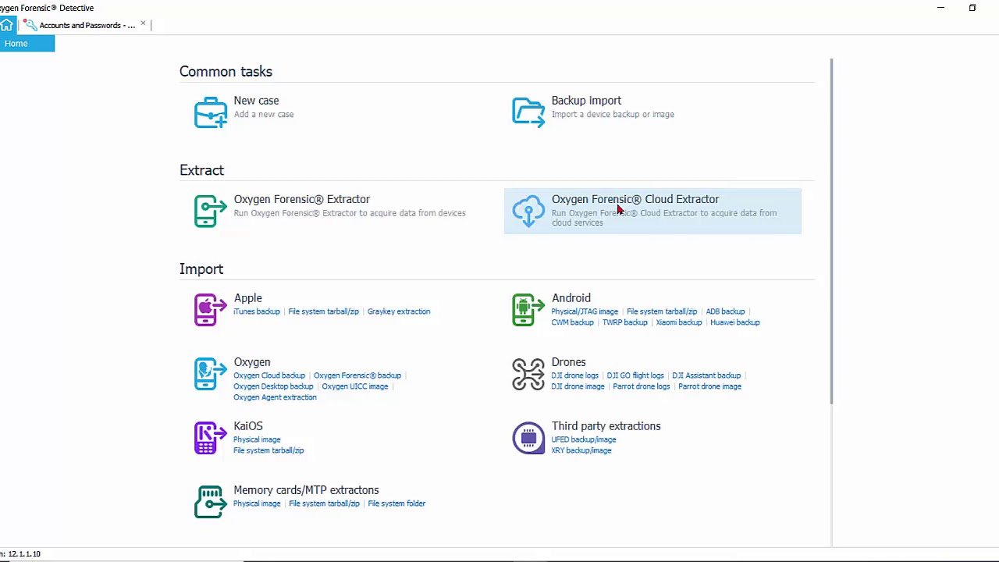The image size is (999, 562).
Task: Click the Memory cards/MTP icon
Action: point(210,502)
